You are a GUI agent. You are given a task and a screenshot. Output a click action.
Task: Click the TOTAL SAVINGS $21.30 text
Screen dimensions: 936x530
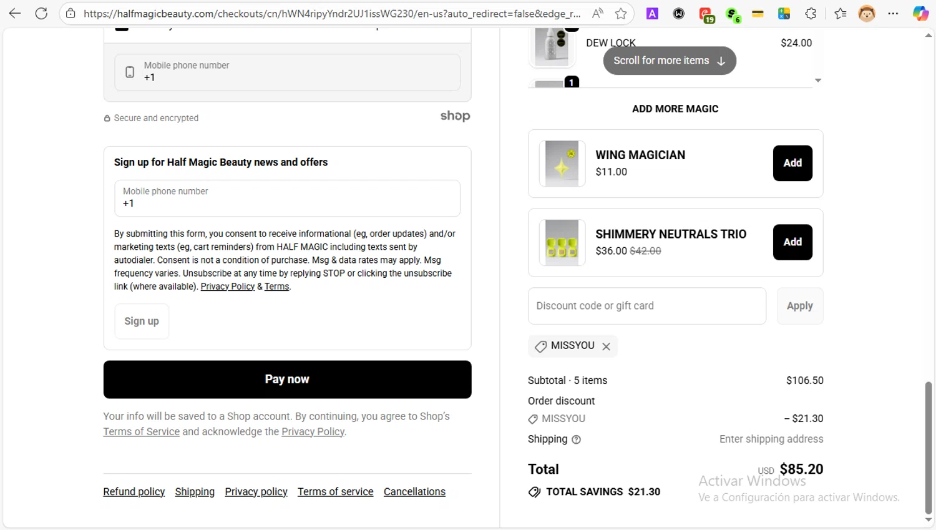pos(603,492)
